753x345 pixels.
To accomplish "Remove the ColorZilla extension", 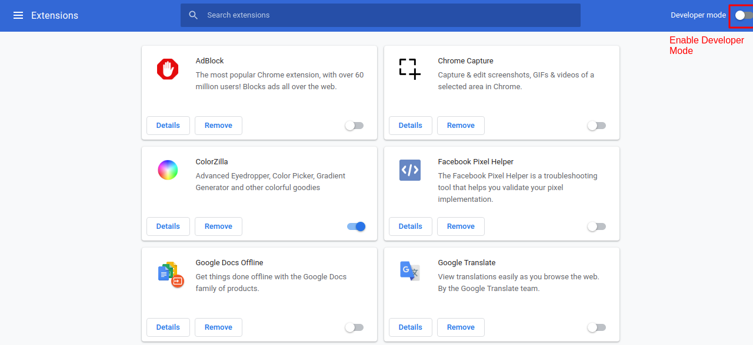I will pyautogui.click(x=218, y=226).
